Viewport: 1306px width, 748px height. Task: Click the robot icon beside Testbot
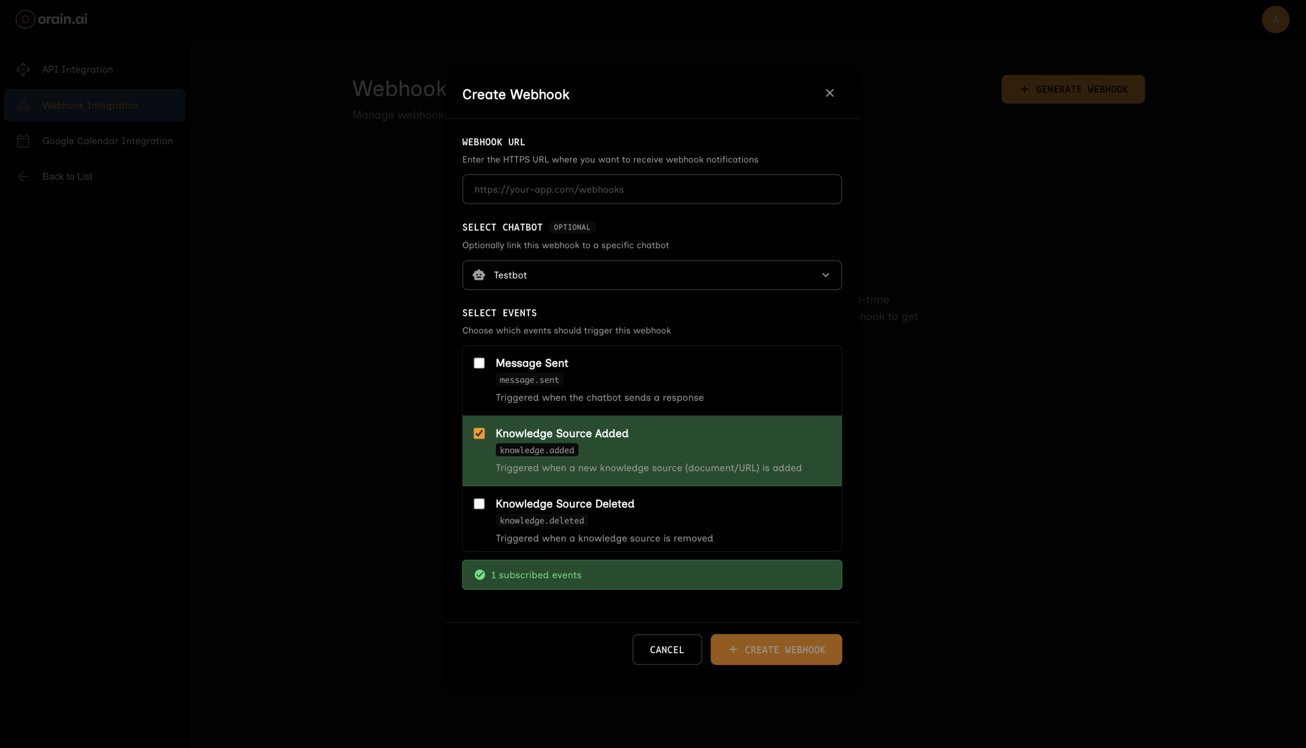point(479,276)
